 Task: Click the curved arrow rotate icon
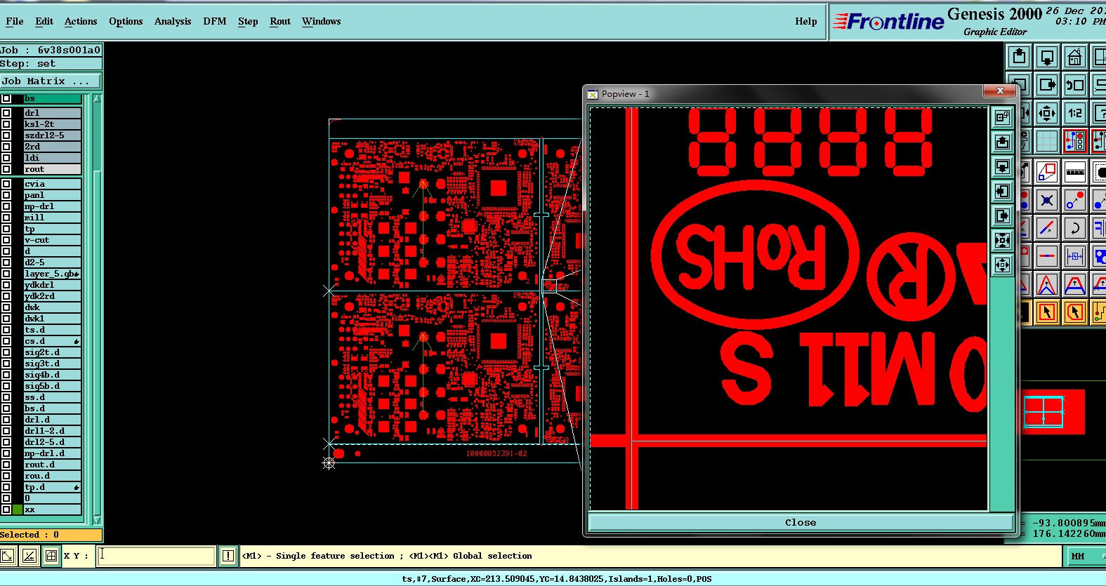click(x=1074, y=228)
